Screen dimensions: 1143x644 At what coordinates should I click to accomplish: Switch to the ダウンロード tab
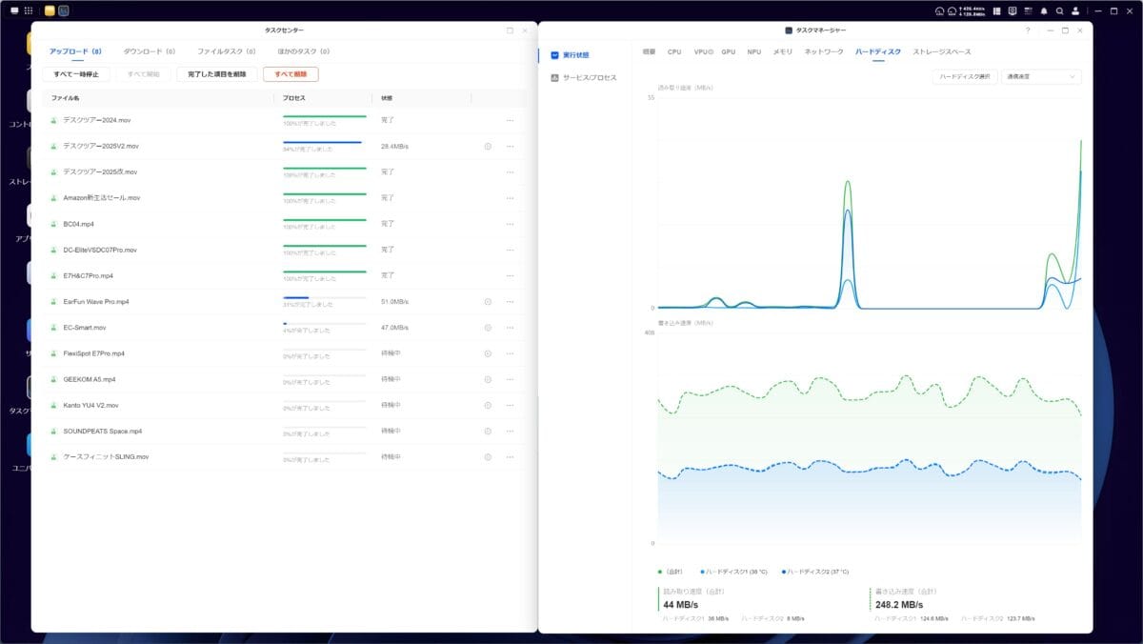click(x=150, y=51)
